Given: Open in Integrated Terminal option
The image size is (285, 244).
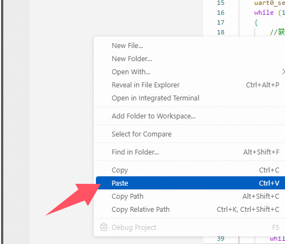Looking at the screenshot, I should (190, 98).
